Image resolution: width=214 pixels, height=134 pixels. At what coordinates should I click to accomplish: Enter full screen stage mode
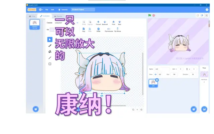207,15
